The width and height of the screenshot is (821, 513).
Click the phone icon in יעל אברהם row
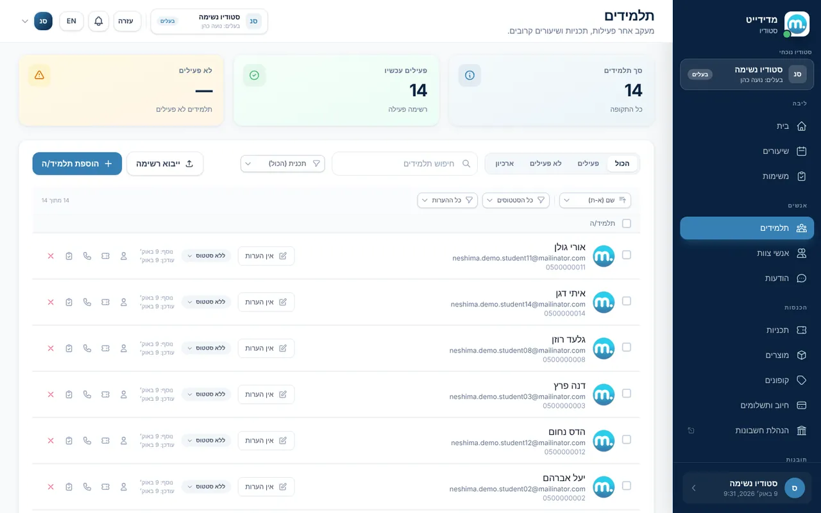pyautogui.click(x=87, y=487)
